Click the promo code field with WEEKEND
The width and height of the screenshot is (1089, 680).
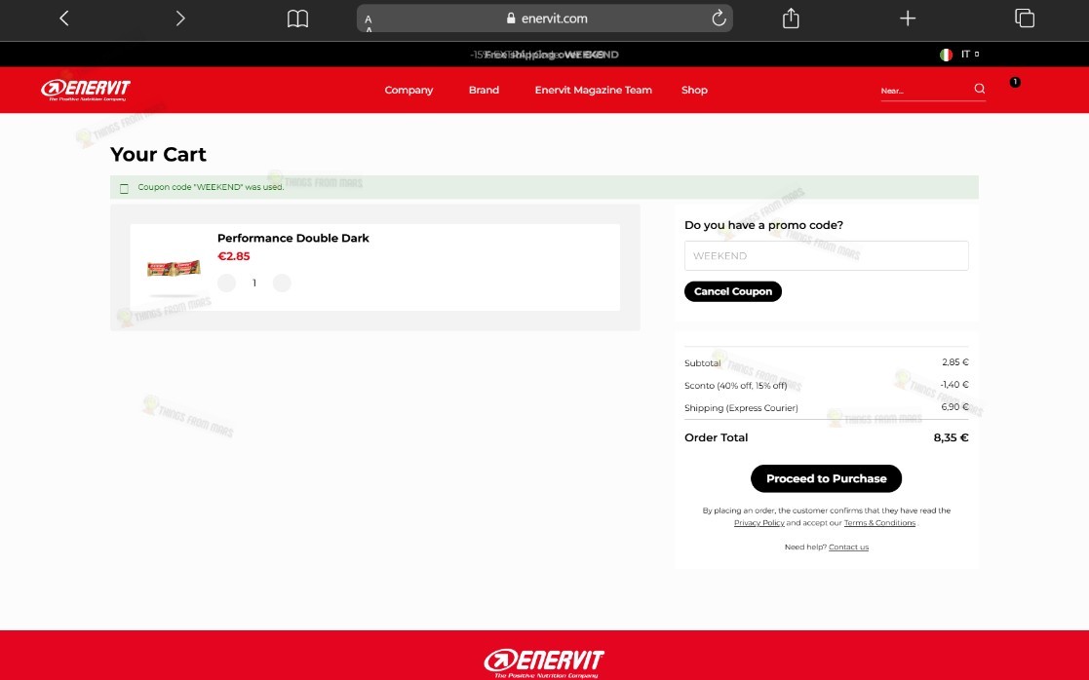pos(827,255)
